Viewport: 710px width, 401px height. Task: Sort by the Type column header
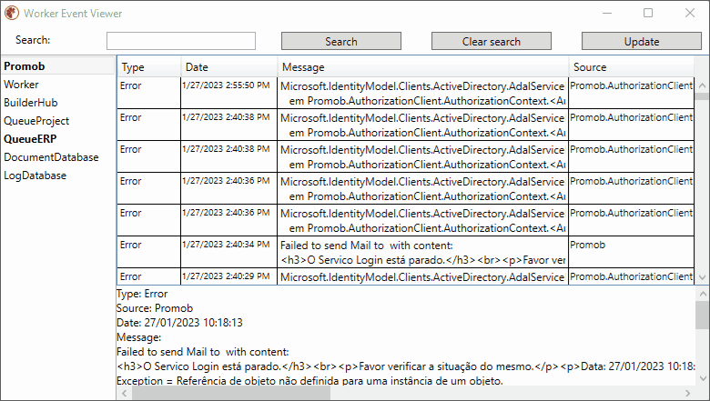pyautogui.click(x=149, y=67)
